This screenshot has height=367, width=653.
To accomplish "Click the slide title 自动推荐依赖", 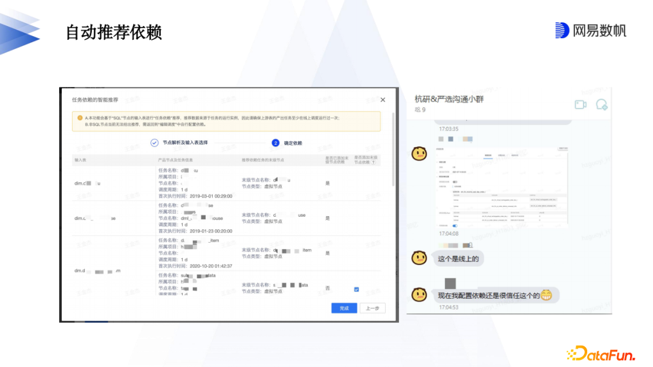I will 114,33.
